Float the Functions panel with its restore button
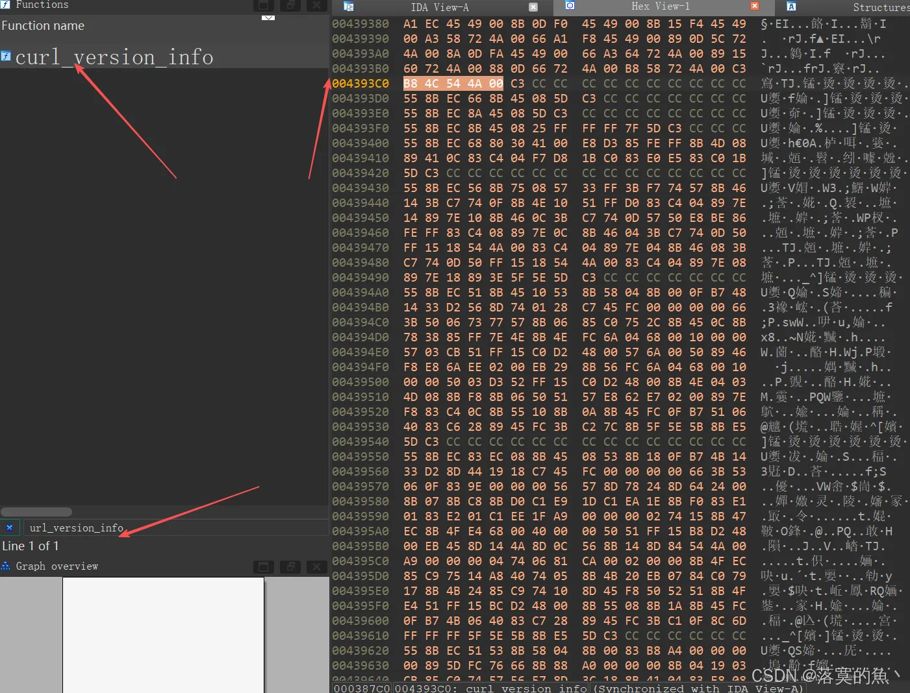910x693 pixels. click(290, 5)
